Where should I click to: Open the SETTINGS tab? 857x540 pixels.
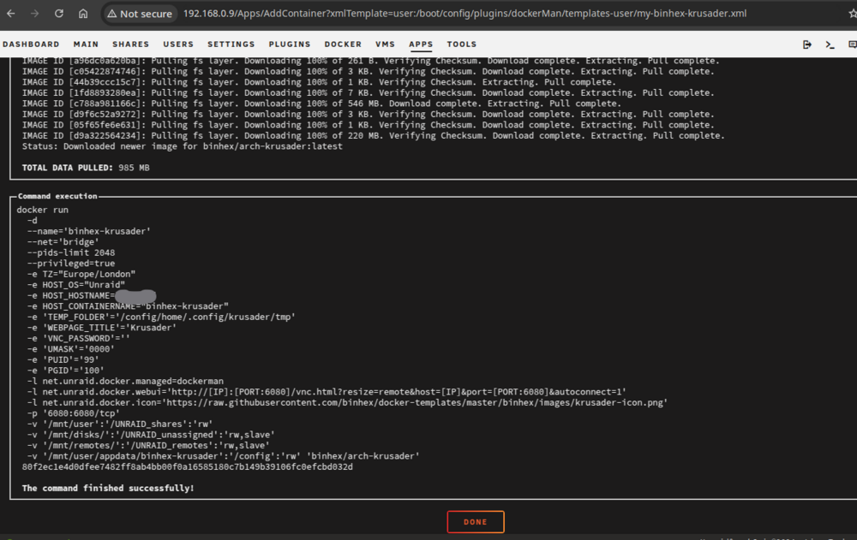tap(231, 45)
